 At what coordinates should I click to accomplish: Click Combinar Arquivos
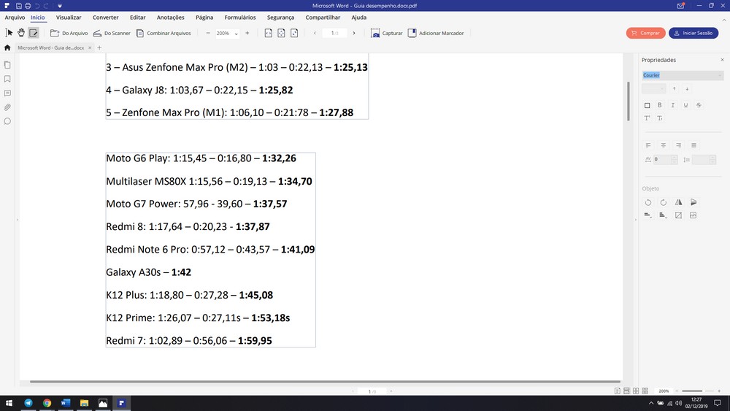point(164,33)
